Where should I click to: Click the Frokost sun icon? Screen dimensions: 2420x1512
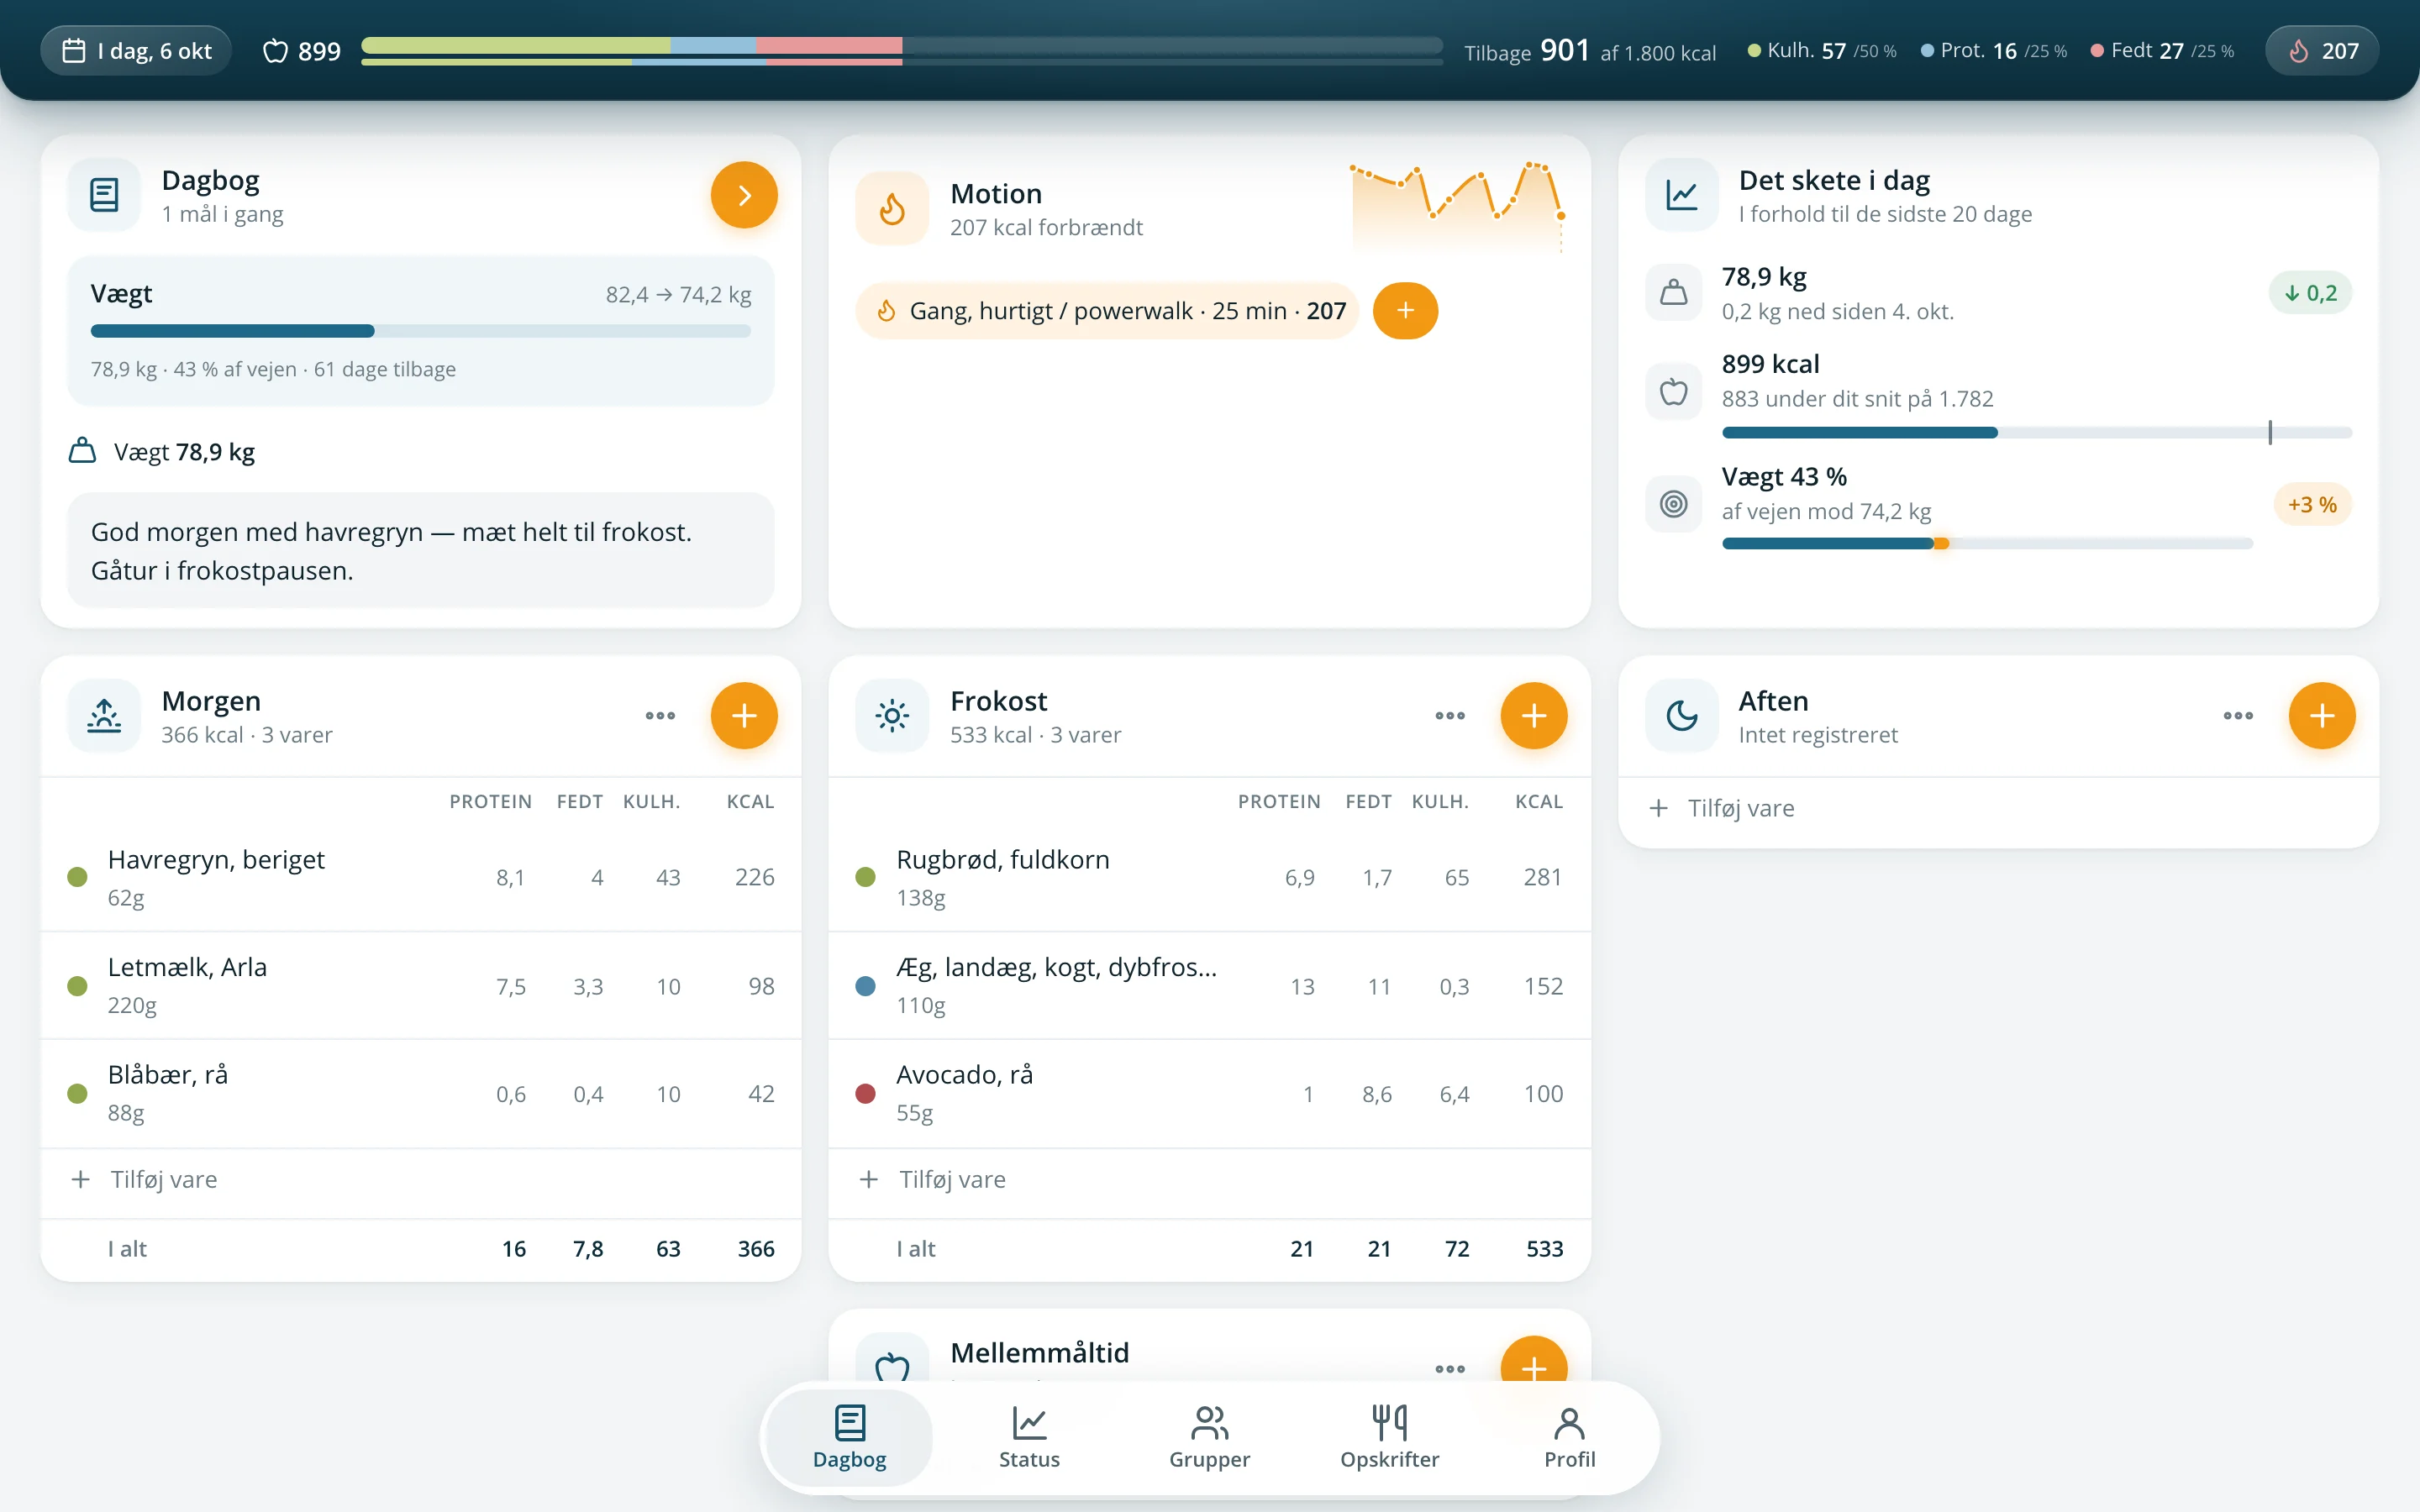tap(892, 716)
